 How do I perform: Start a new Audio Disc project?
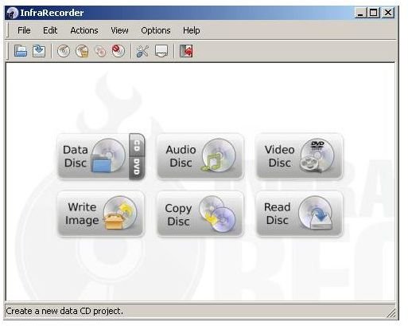click(x=200, y=156)
